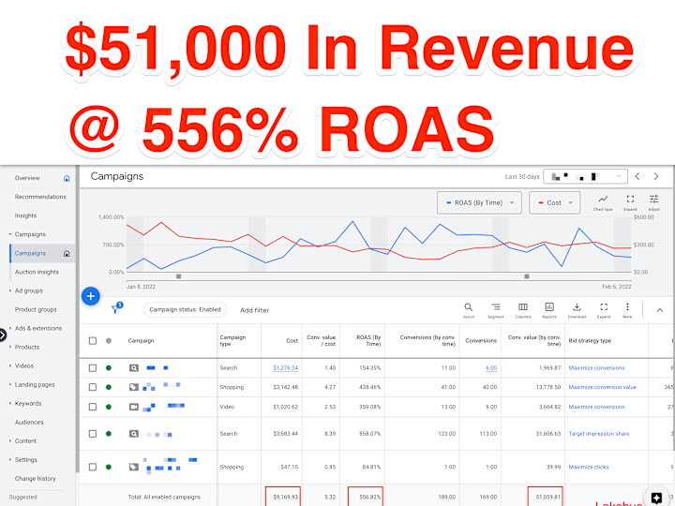675x506 pixels.
Task: Click the home icon beside Overview
Action: coord(67,178)
